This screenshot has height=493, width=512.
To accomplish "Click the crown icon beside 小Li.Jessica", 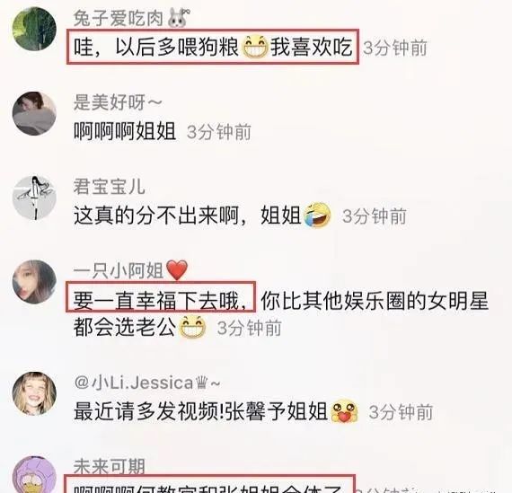I will (201, 383).
